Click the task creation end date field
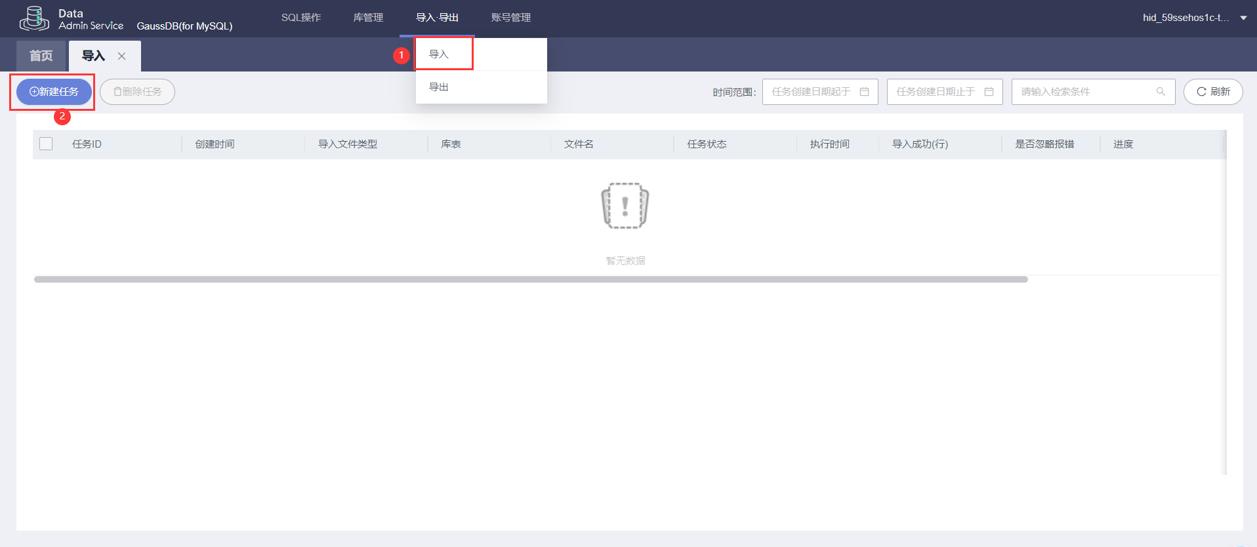Viewport: 1257px width, 547px height. [x=945, y=92]
